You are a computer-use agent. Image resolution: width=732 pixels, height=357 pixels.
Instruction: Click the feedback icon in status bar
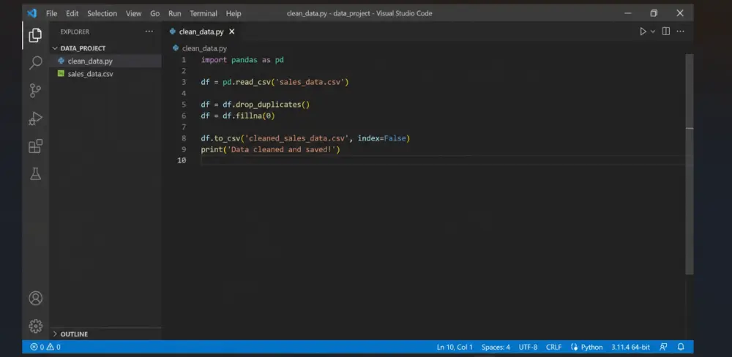point(663,347)
